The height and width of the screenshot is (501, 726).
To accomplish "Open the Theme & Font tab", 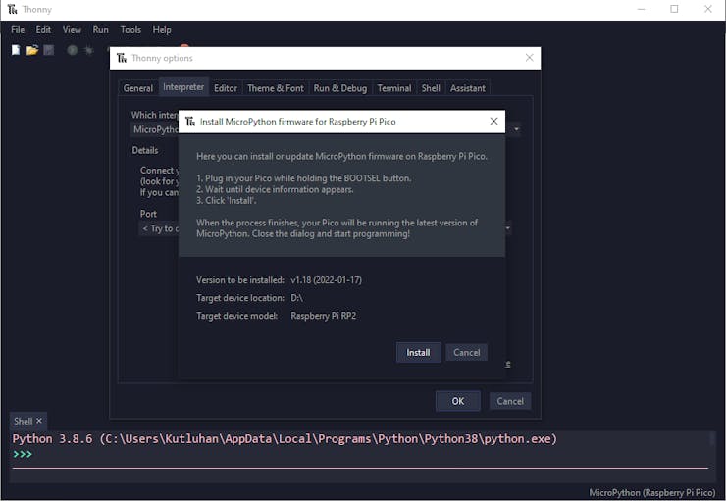I will pyautogui.click(x=276, y=88).
